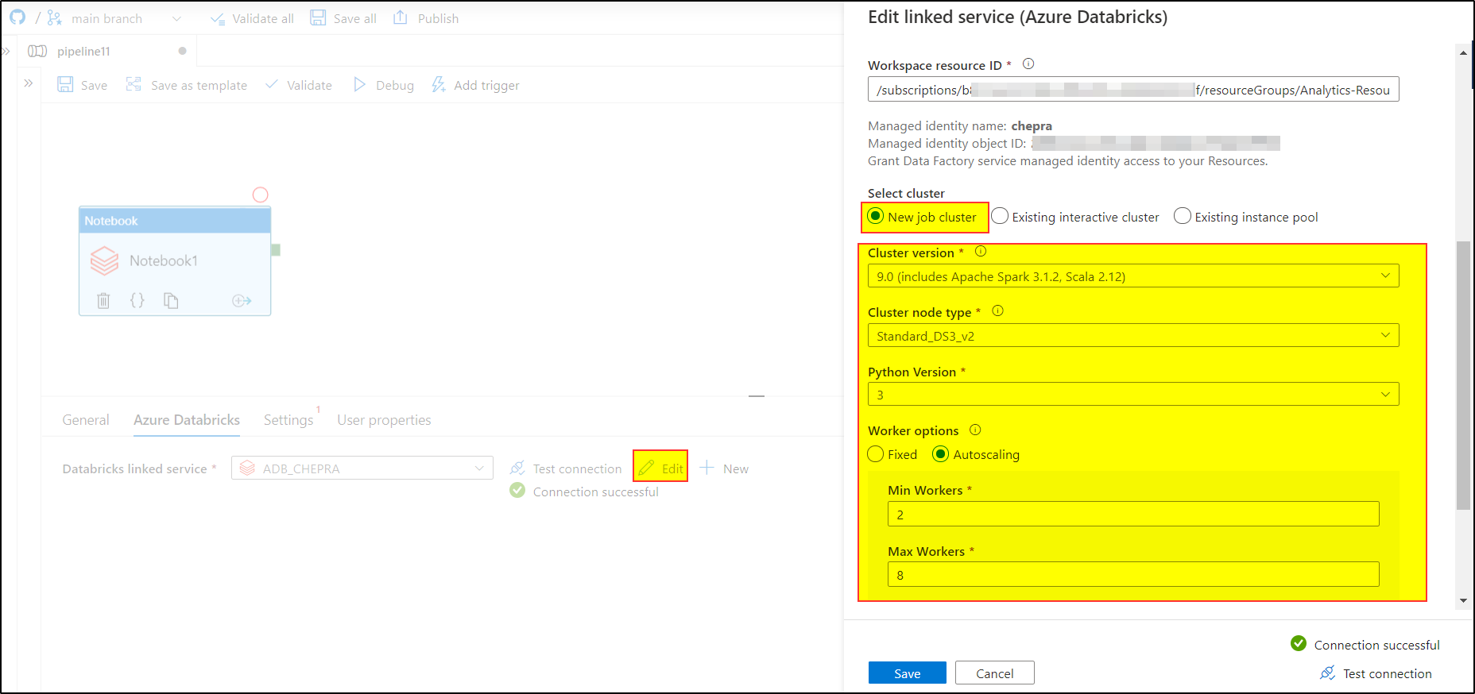Select the pipeline11 tab
The height and width of the screenshot is (694, 1475).
[83, 51]
